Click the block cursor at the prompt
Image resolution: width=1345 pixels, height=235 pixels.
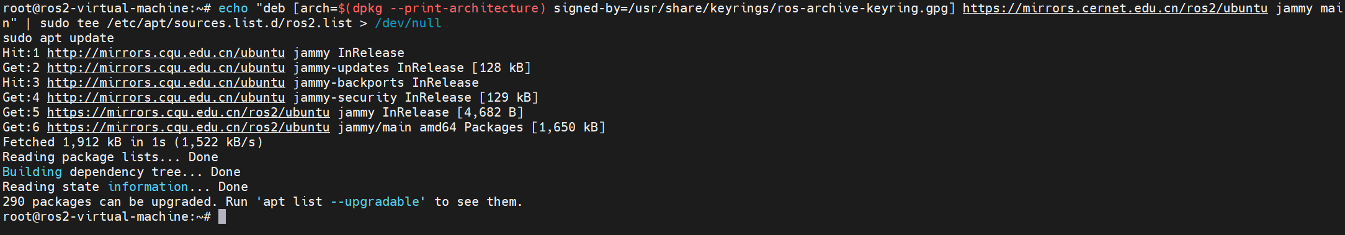[222, 216]
